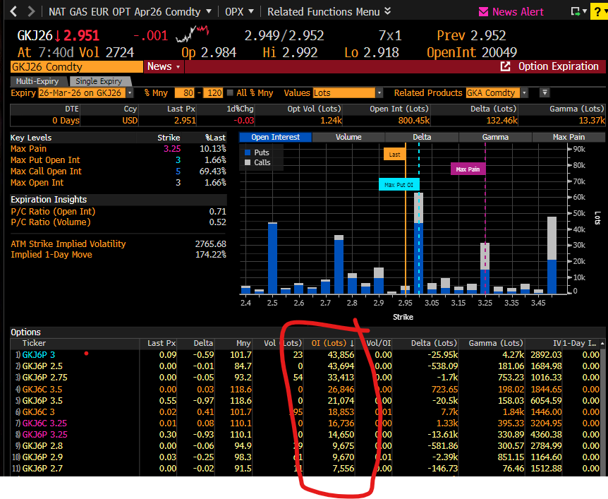Open Related Products GKA Comdty dropdown

[525, 92]
